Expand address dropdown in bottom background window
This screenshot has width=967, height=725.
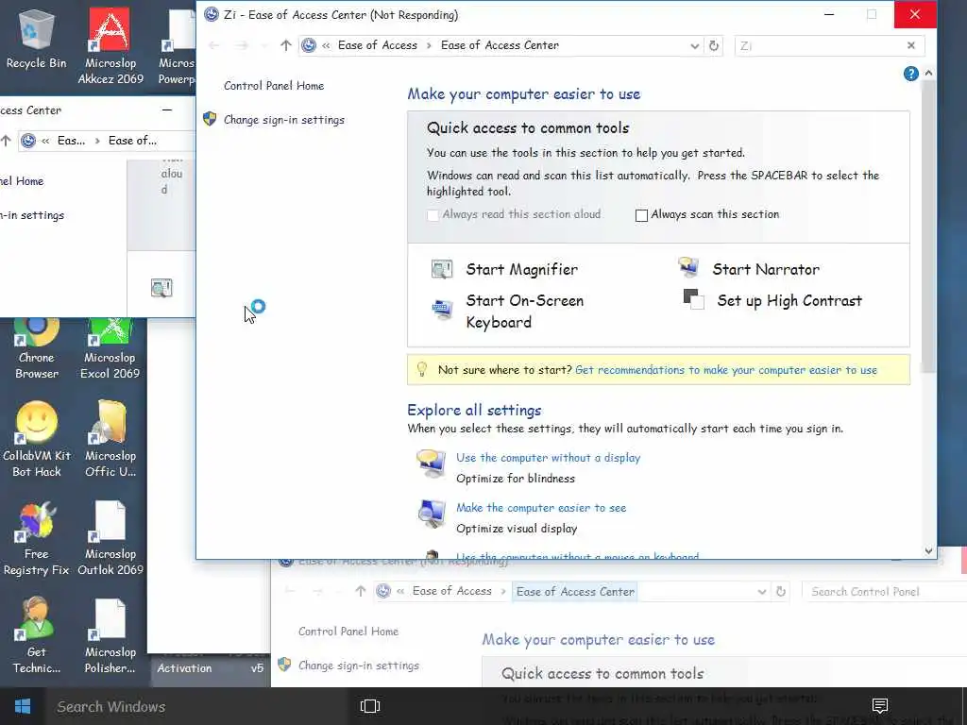762,592
